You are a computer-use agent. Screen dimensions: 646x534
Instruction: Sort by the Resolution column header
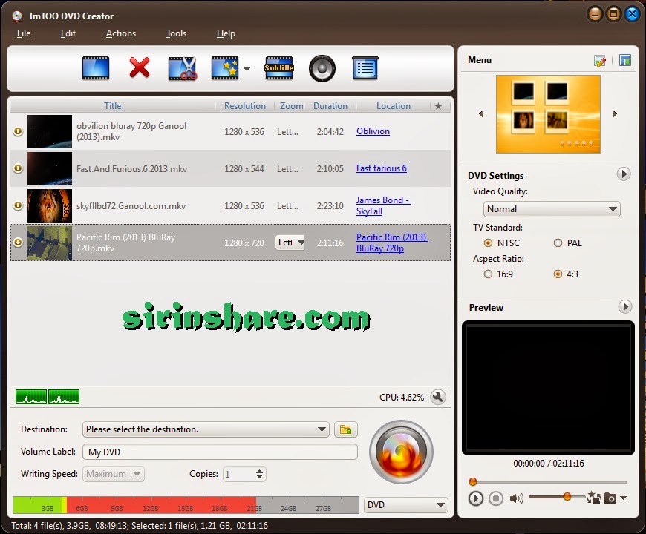[245, 106]
